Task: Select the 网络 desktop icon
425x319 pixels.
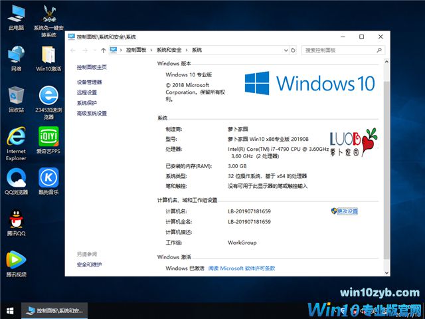Action: 16,58
